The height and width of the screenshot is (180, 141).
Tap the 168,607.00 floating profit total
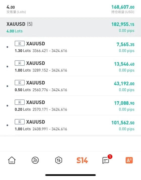123,7
